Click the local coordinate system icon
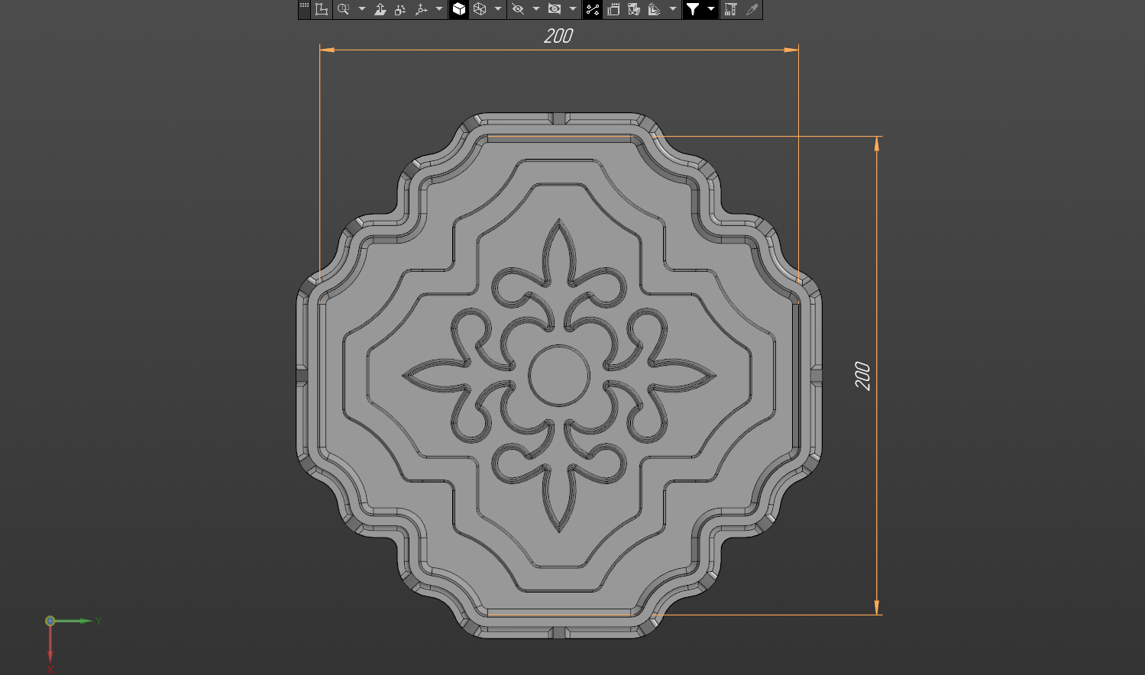The height and width of the screenshot is (675, 1145). [322, 9]
